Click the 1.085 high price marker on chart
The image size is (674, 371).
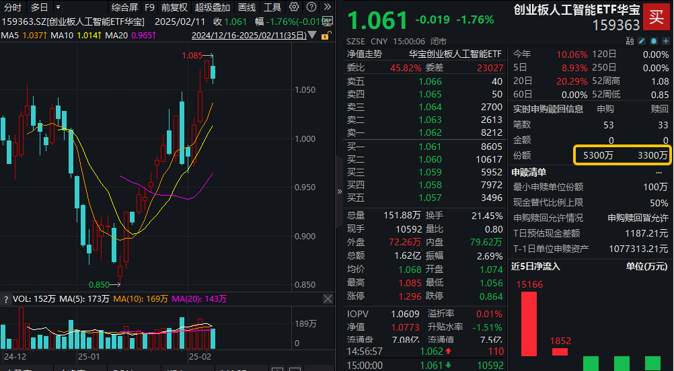[192, 55]
